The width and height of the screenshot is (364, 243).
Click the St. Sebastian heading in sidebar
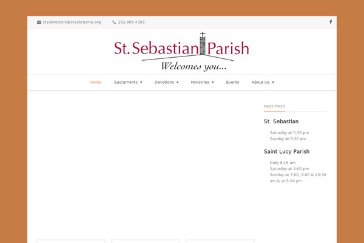coord(281,122)
